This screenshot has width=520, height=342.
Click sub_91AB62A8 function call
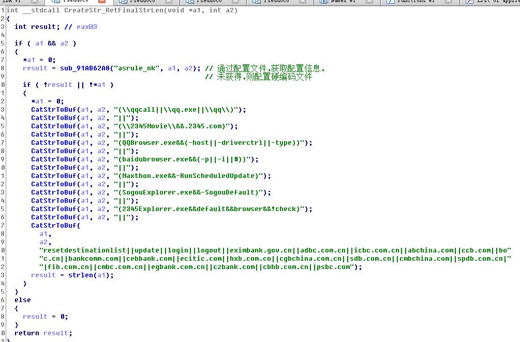[84, 68]
